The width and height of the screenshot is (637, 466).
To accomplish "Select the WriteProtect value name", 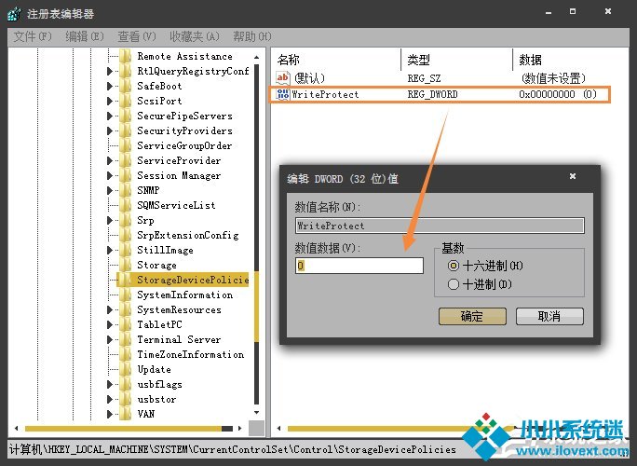I will pos(325,94).
